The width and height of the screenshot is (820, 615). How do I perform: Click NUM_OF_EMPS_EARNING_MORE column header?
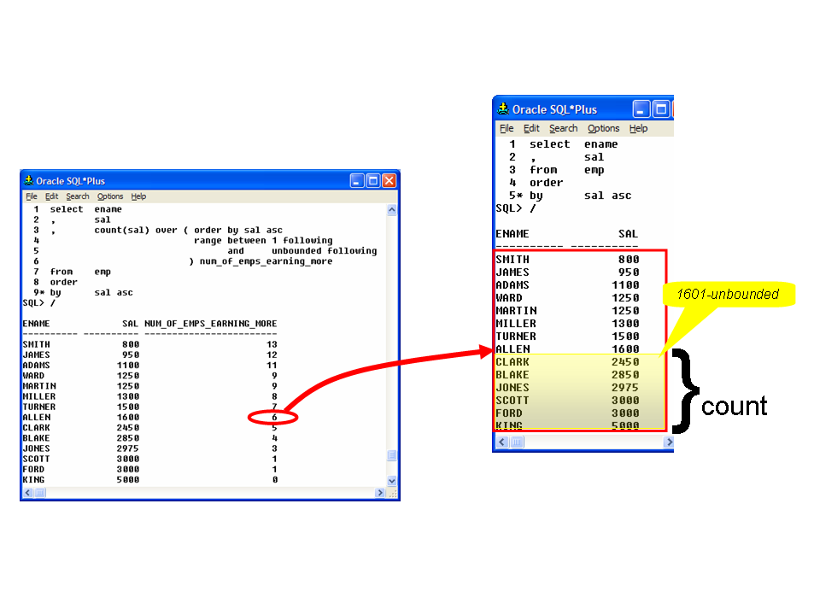tap(211, 324)
